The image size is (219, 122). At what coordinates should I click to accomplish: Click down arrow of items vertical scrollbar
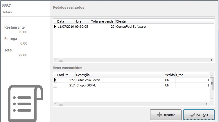[212, 99]
